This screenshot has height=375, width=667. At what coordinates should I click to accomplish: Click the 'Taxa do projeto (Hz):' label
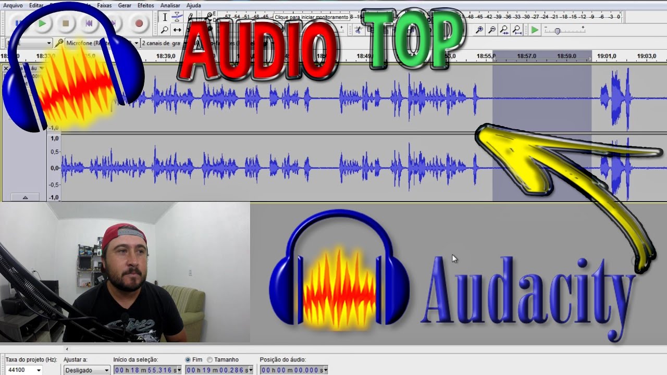(31, 359)
